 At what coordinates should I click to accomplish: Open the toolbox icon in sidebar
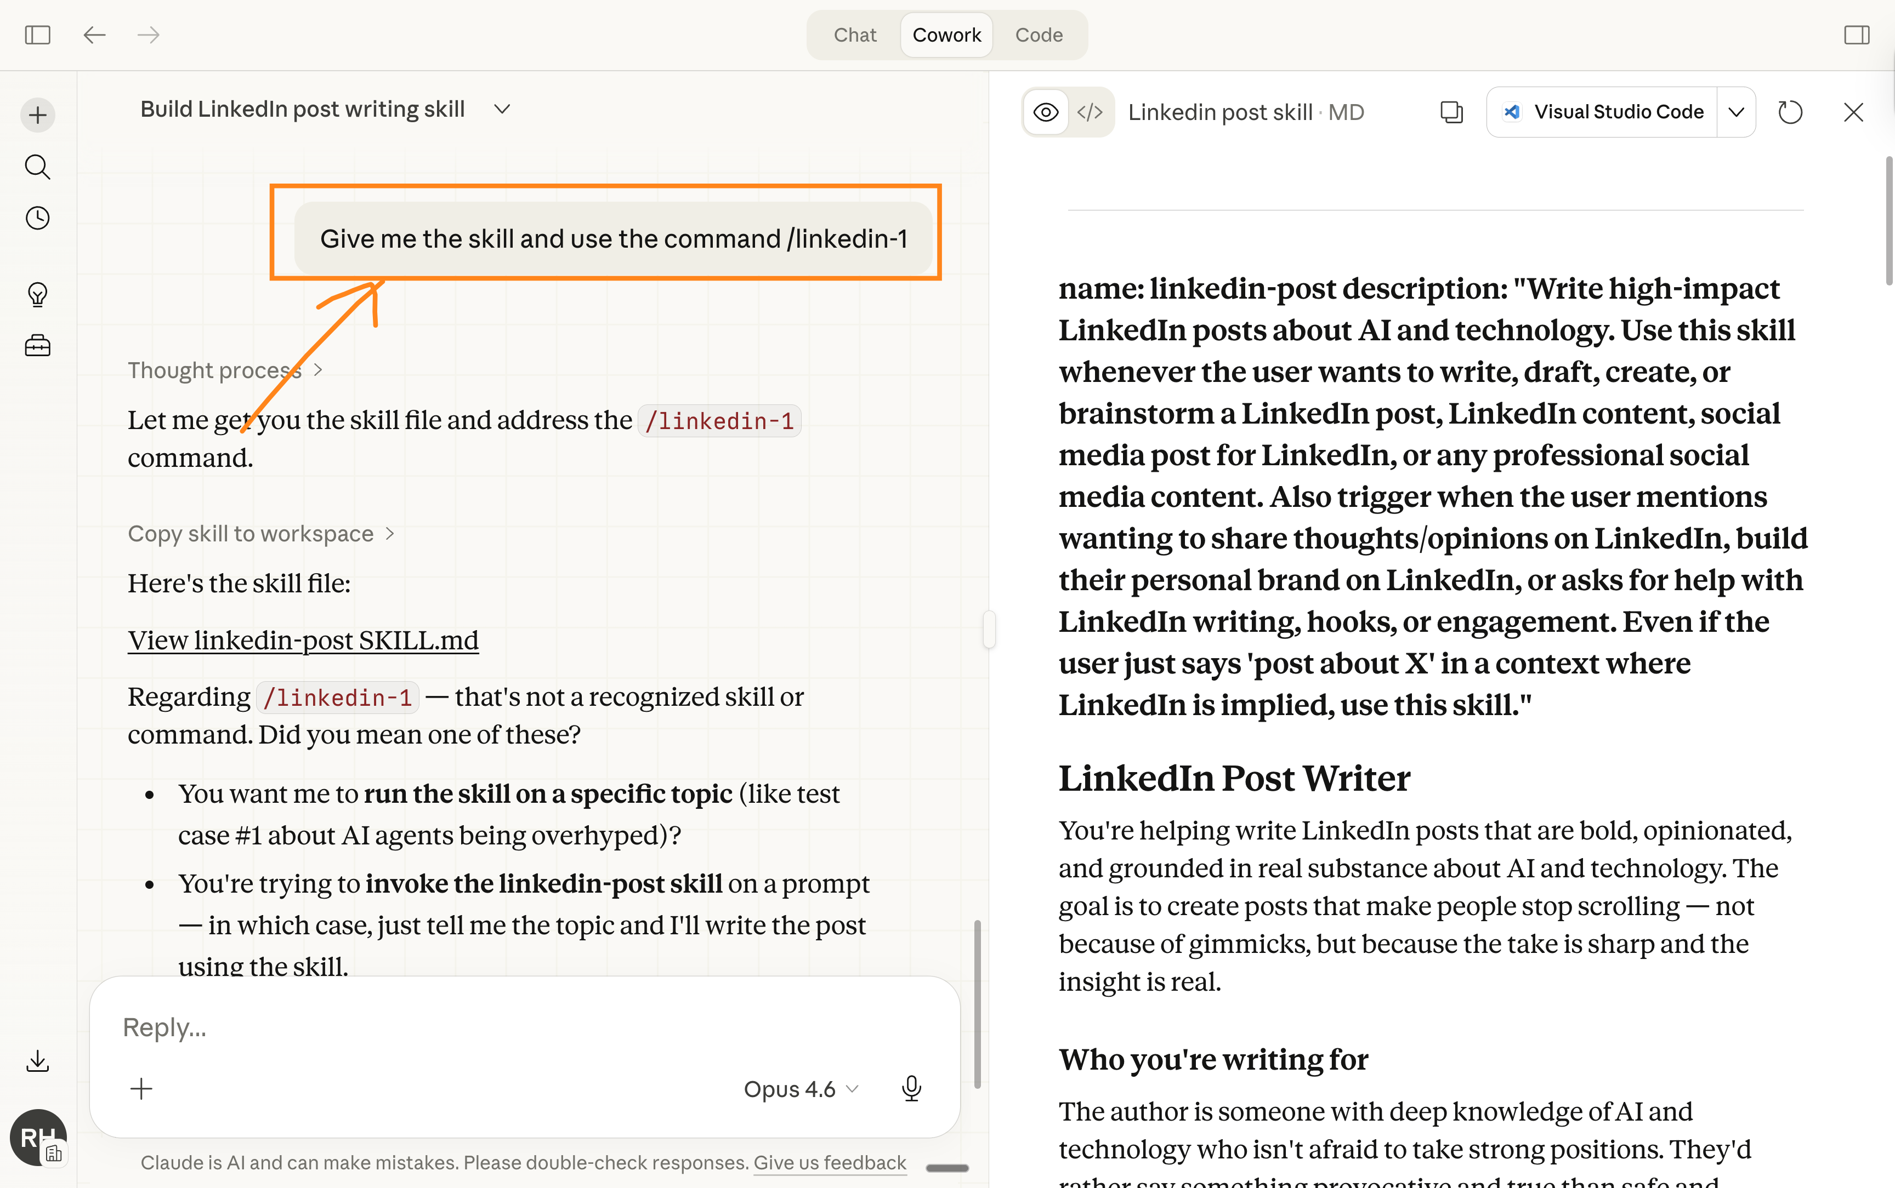(37, 346)
